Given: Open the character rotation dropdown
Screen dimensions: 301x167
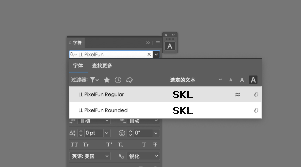Looking at the screenshot, I should click(156, 133).
